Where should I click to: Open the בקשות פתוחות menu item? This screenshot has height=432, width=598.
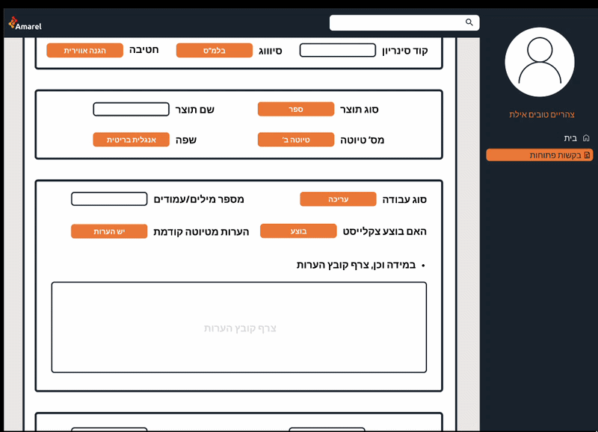click(539, 155)
